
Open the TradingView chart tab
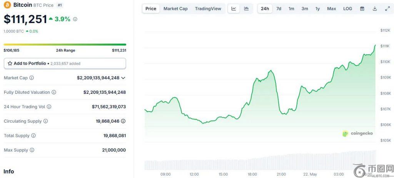coord(208,8)
